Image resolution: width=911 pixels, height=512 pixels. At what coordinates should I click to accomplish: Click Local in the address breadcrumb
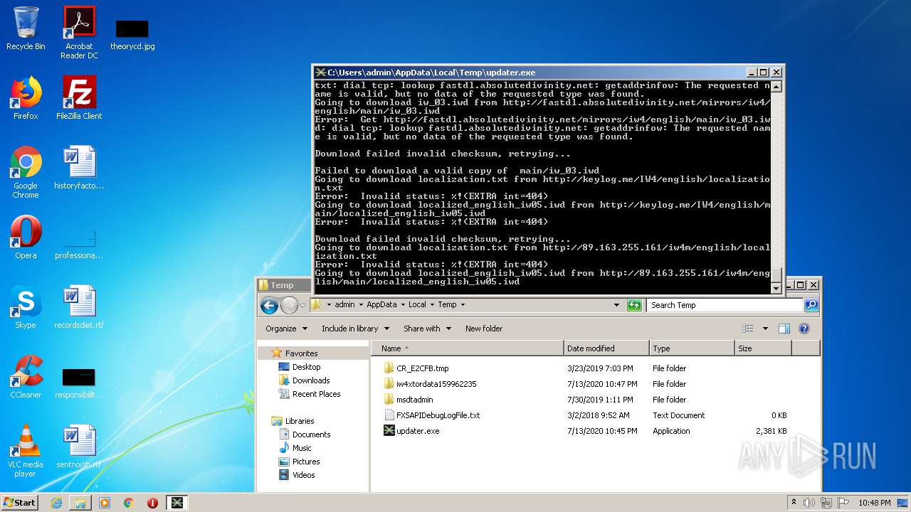(x=417, y=304)
